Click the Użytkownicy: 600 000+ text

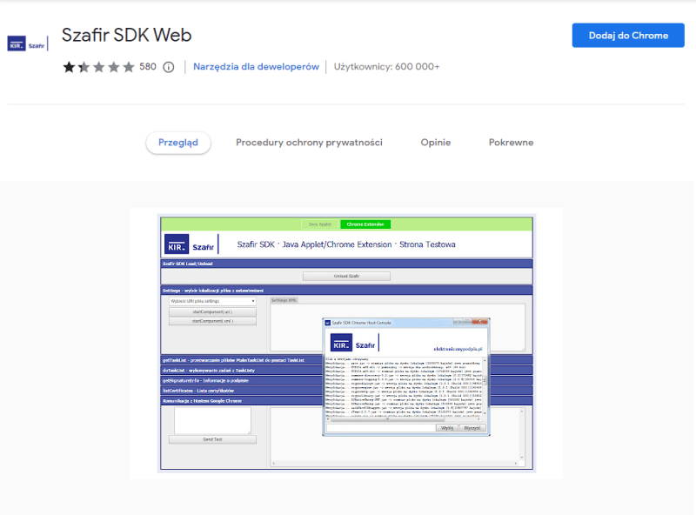386,67
